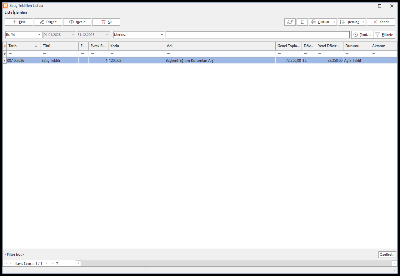The width and height of the screenshot is (400, 276).
Task: Click the Satış Teklifi type cell
Action: (x=60, y=61)
